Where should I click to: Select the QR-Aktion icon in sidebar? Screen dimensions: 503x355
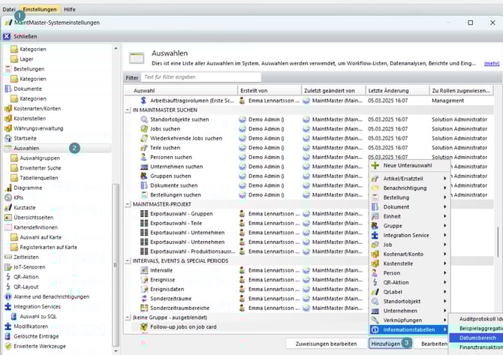8,276
